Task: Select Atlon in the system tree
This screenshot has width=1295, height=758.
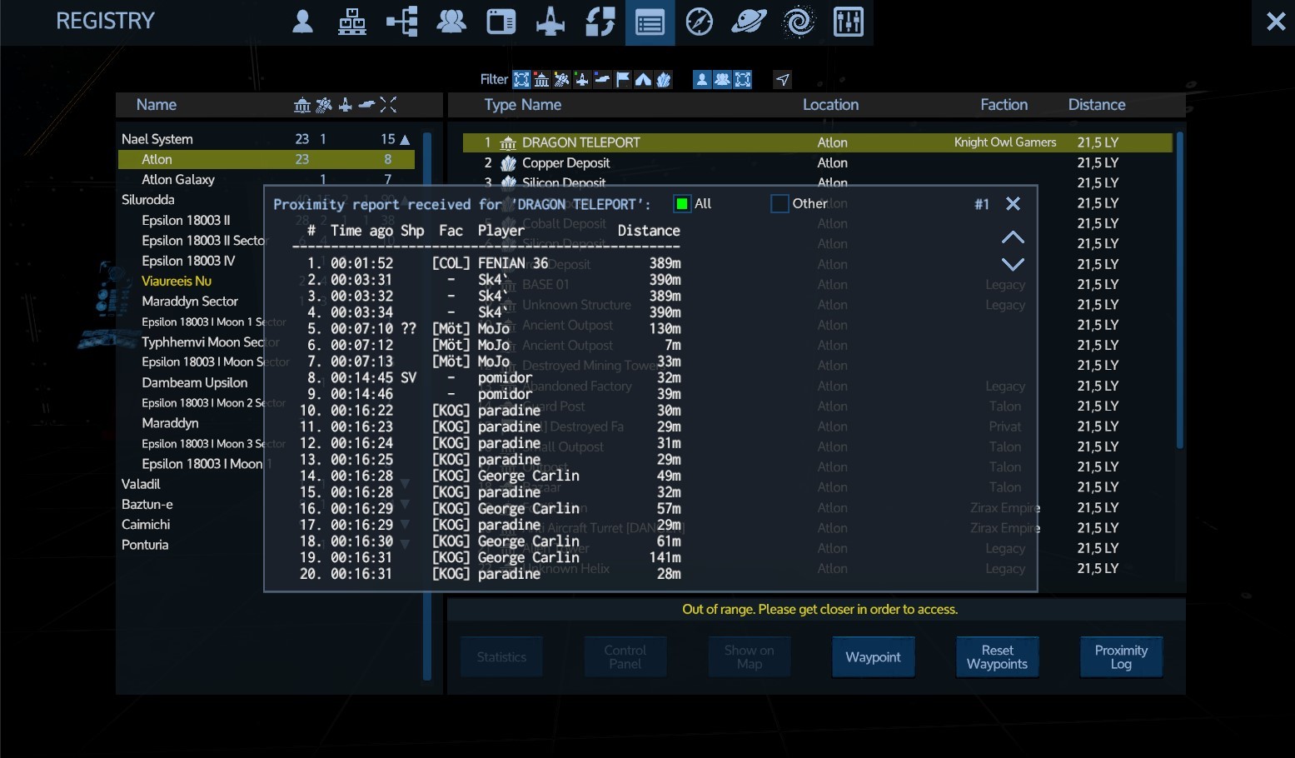Action: click(266, 159)
